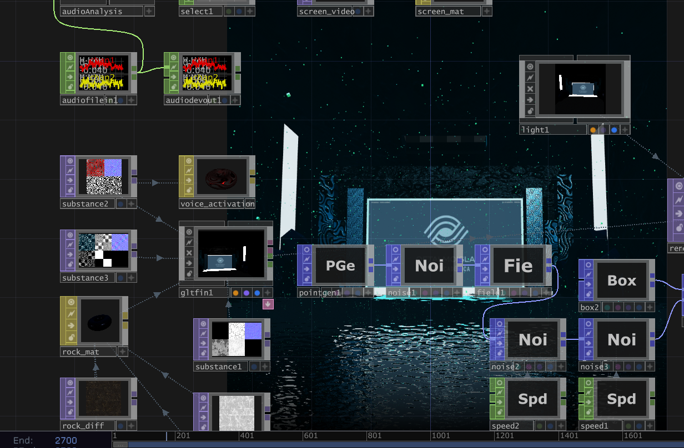
Task: Click frame 1401 on the timeline ruler
Action: (x=569, y=436)
